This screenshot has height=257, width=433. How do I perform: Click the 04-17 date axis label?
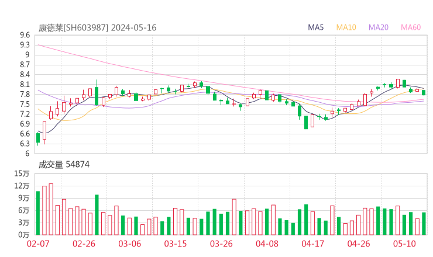(312, 244)
